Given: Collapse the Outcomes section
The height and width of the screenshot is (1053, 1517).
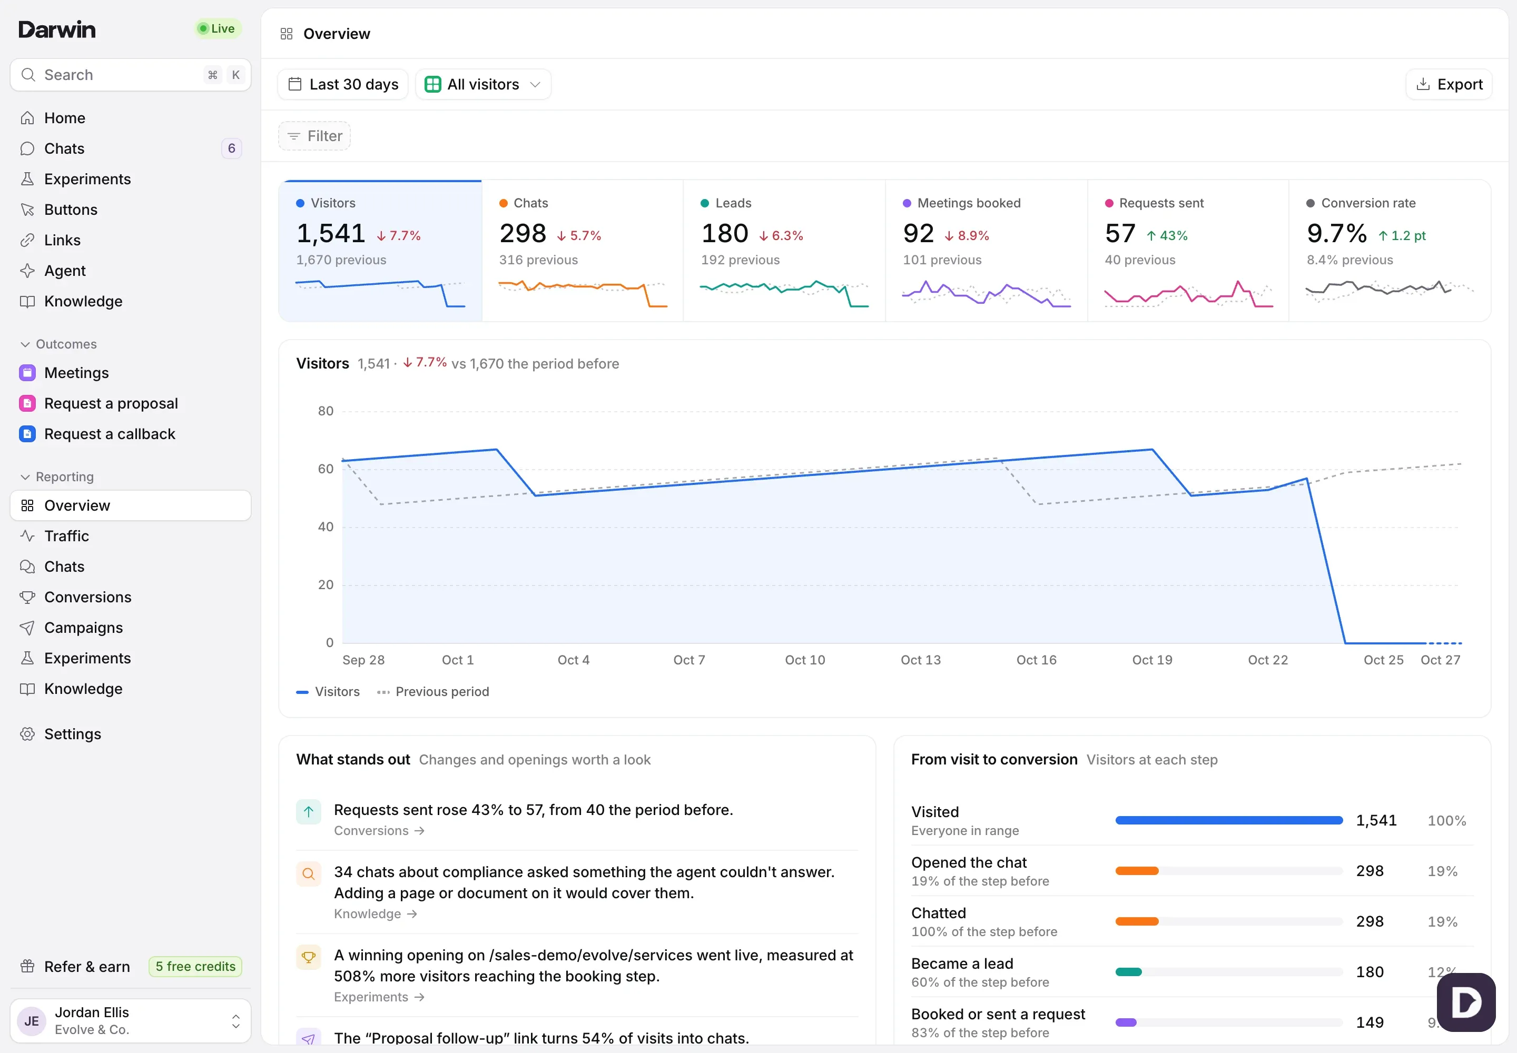Looking at the screenshot, I should point(59,344).
